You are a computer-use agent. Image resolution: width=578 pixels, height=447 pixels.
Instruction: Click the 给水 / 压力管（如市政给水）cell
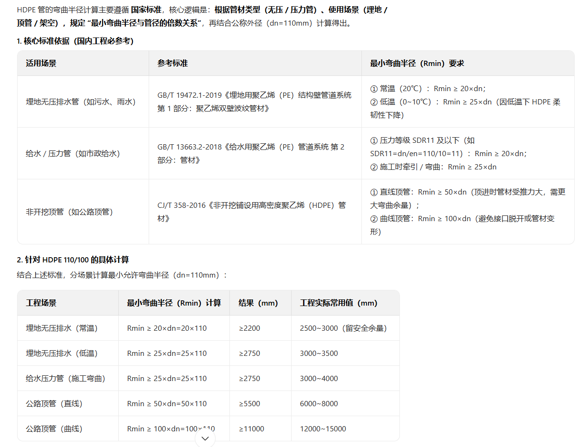click(x=73, y=153)
